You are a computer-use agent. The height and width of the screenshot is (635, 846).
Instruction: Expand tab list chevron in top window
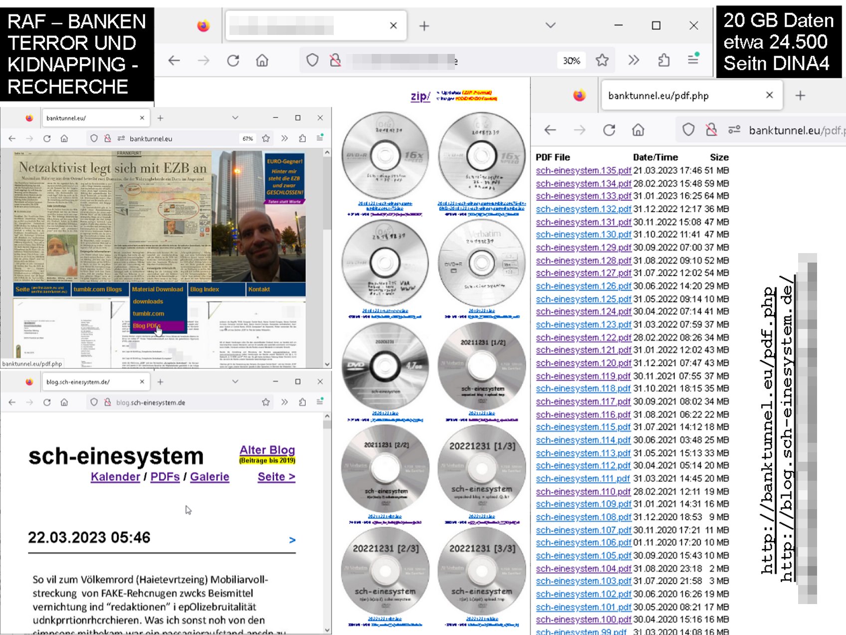tap(551, 25)
